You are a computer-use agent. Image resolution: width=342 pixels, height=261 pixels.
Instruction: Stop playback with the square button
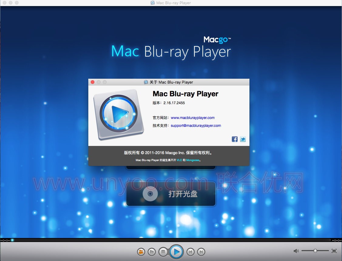click(163, 252)
